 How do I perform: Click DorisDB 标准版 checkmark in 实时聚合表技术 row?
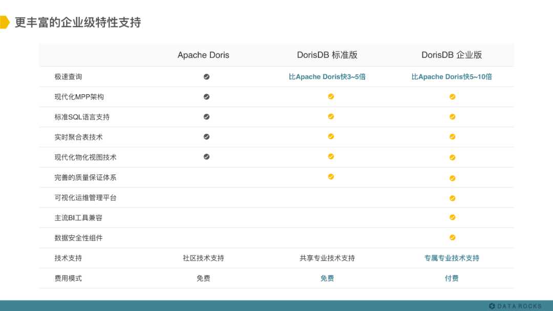coord(331,137)
